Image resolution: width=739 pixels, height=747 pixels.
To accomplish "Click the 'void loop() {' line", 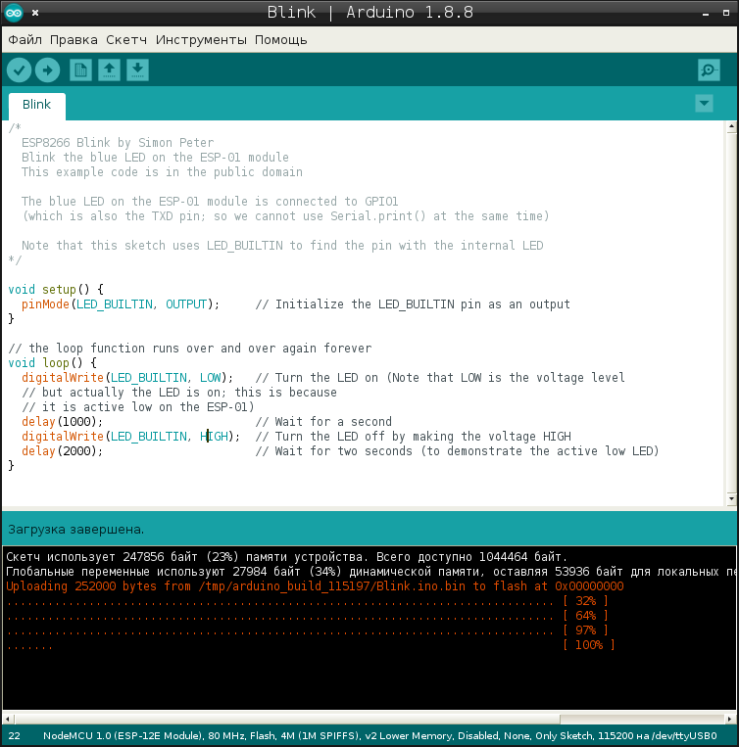I will tap(53, 363).
